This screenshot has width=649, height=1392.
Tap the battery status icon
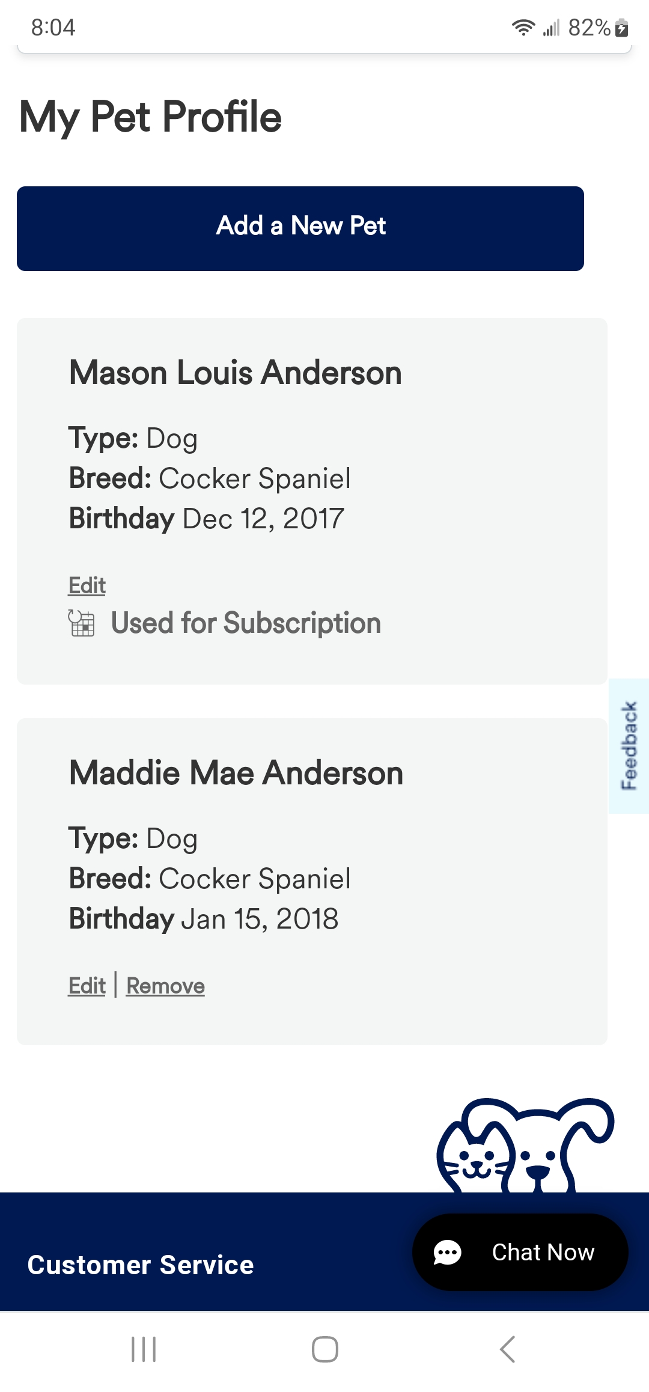(x=622, y=28)
